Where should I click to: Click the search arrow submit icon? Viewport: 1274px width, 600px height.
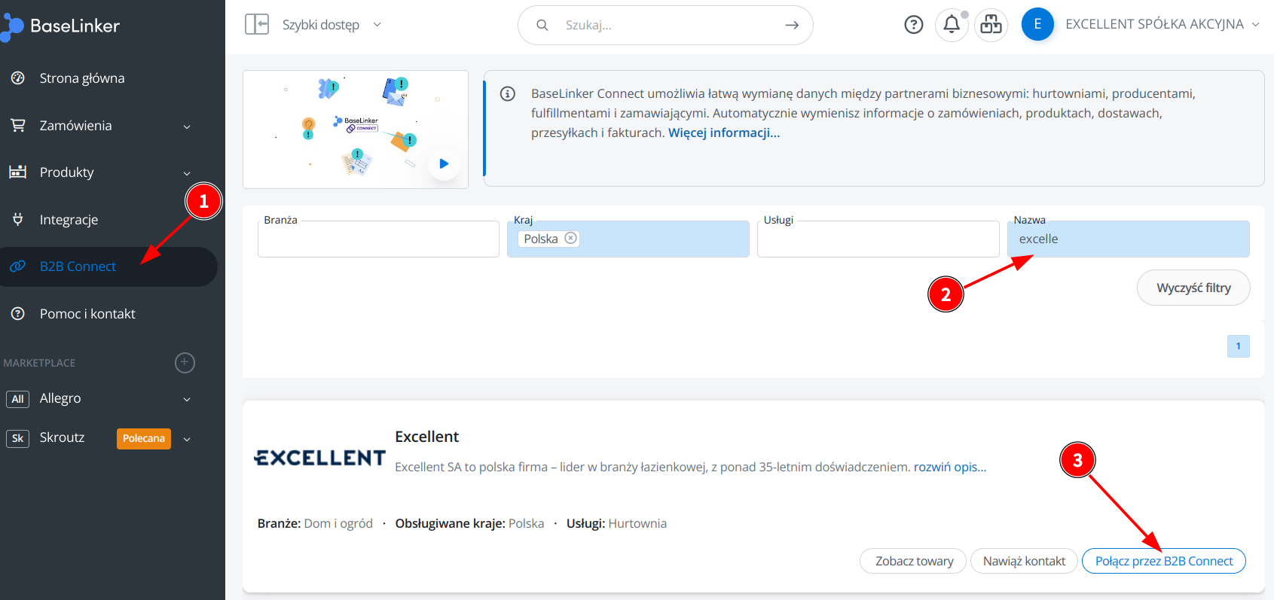[791, 25]
